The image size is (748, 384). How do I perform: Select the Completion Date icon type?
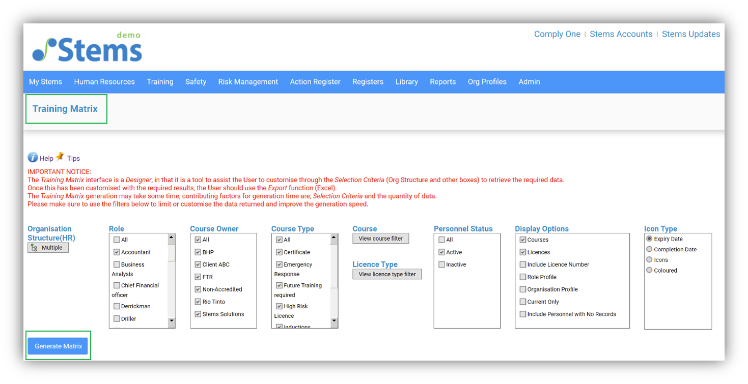click(649, 249)
